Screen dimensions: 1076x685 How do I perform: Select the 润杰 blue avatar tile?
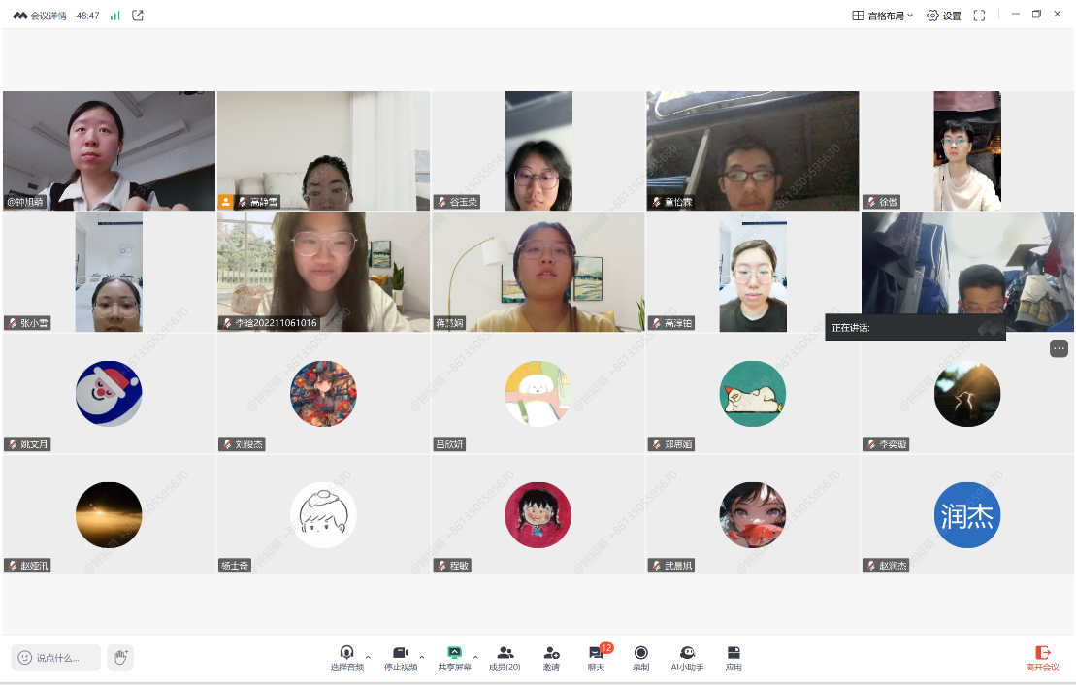(966, 515)
